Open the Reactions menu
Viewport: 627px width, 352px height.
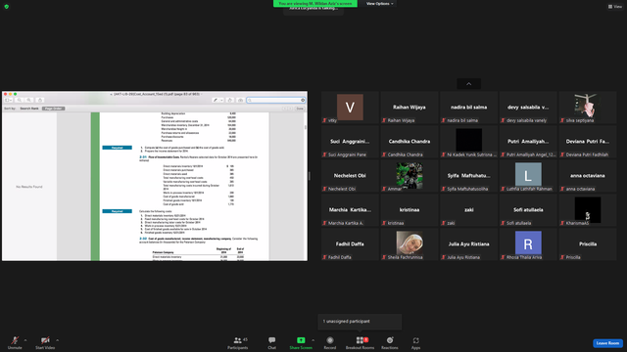click(390, 342)
